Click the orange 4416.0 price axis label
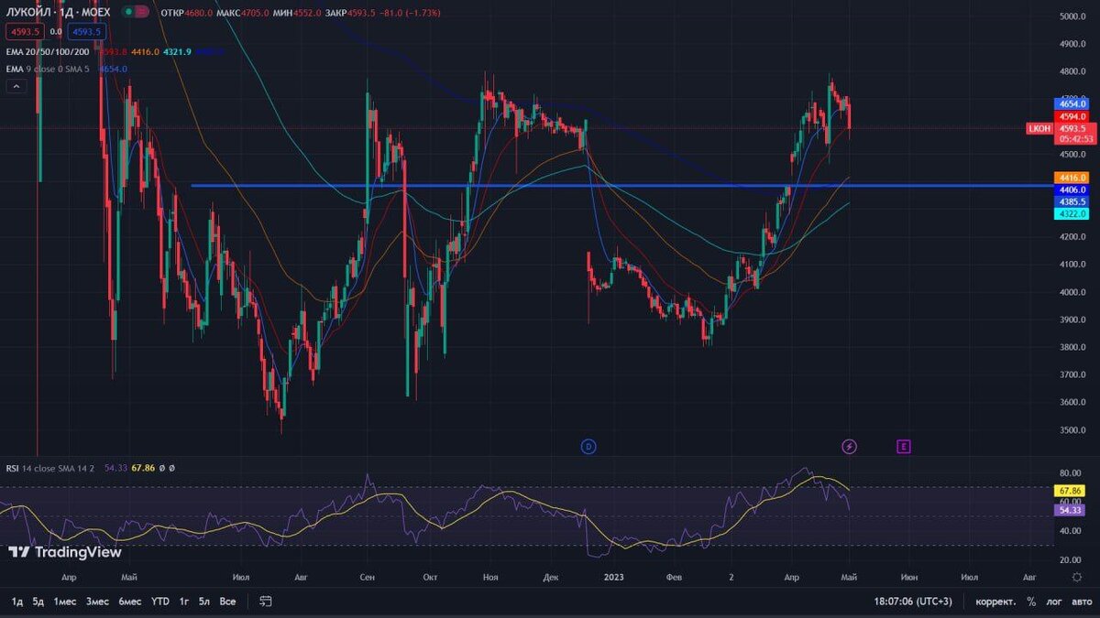 (x=1072, y=177)
